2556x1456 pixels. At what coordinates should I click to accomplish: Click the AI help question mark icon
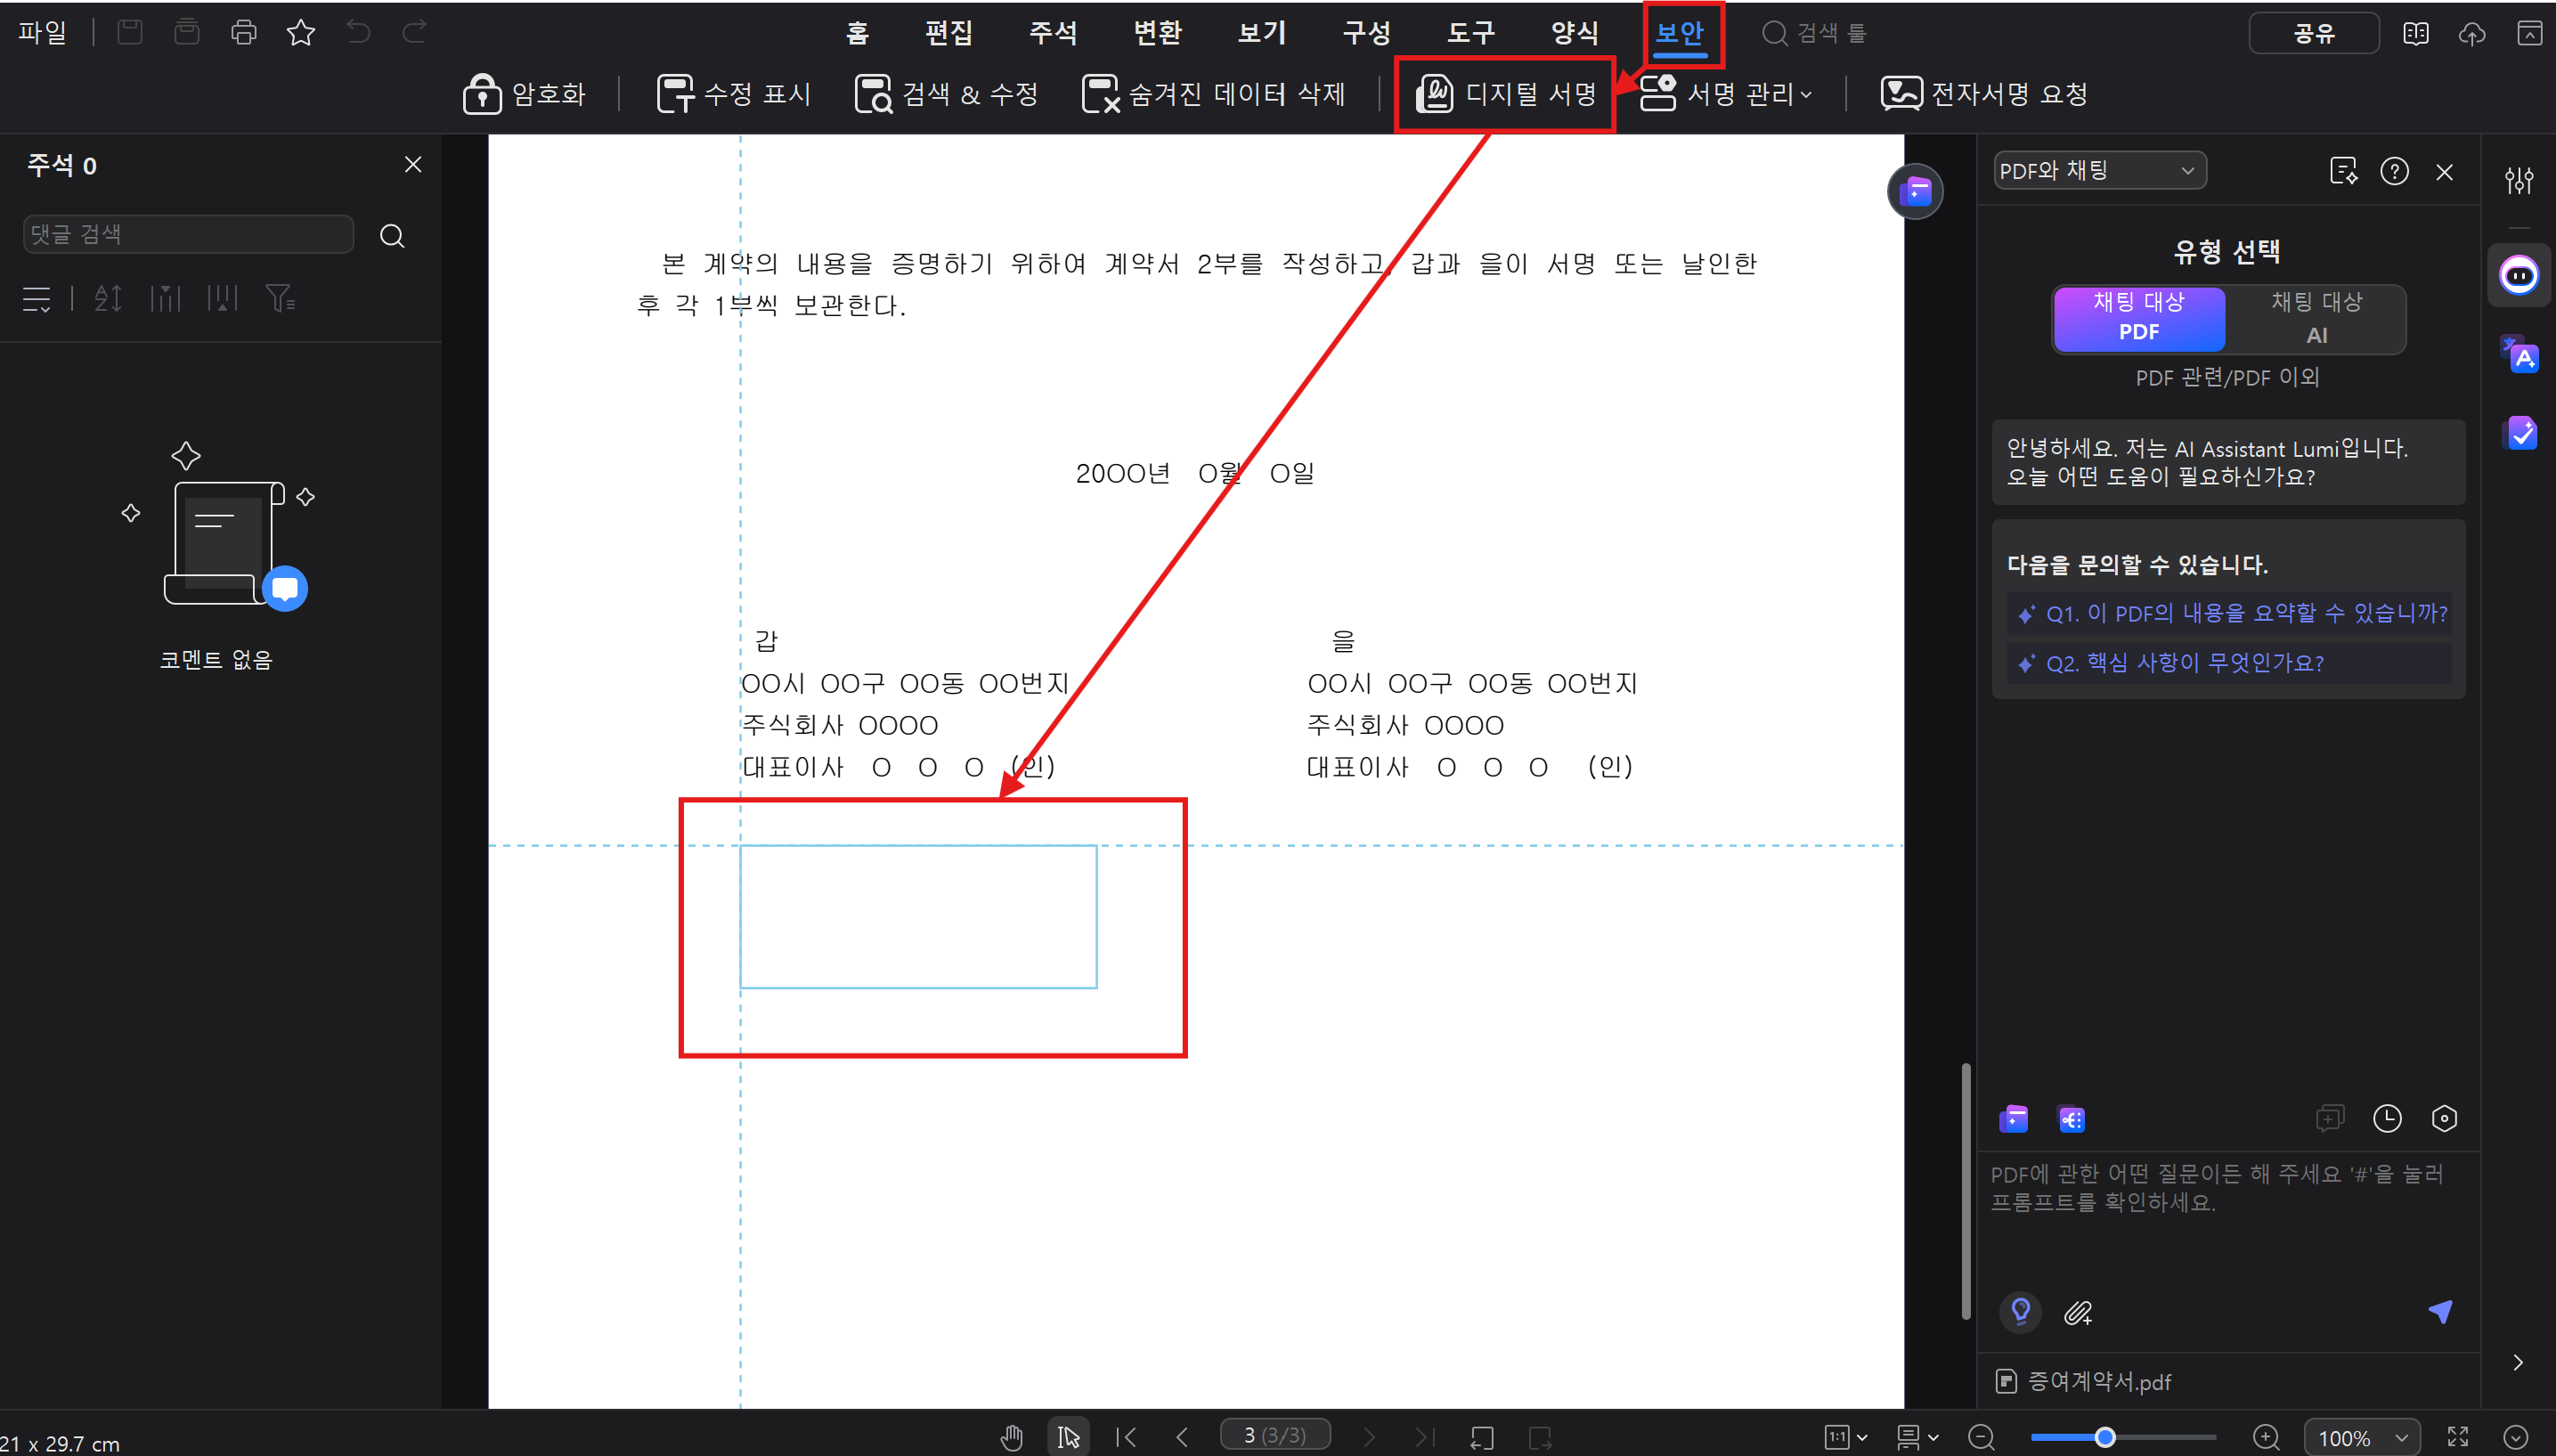(2394, 171)
